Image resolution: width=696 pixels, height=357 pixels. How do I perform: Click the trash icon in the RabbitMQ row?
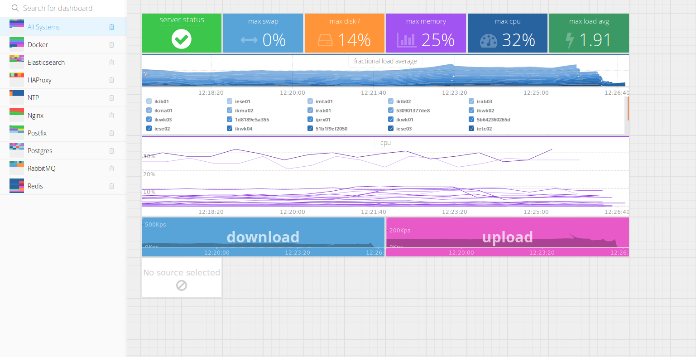[x=111, y=169]
